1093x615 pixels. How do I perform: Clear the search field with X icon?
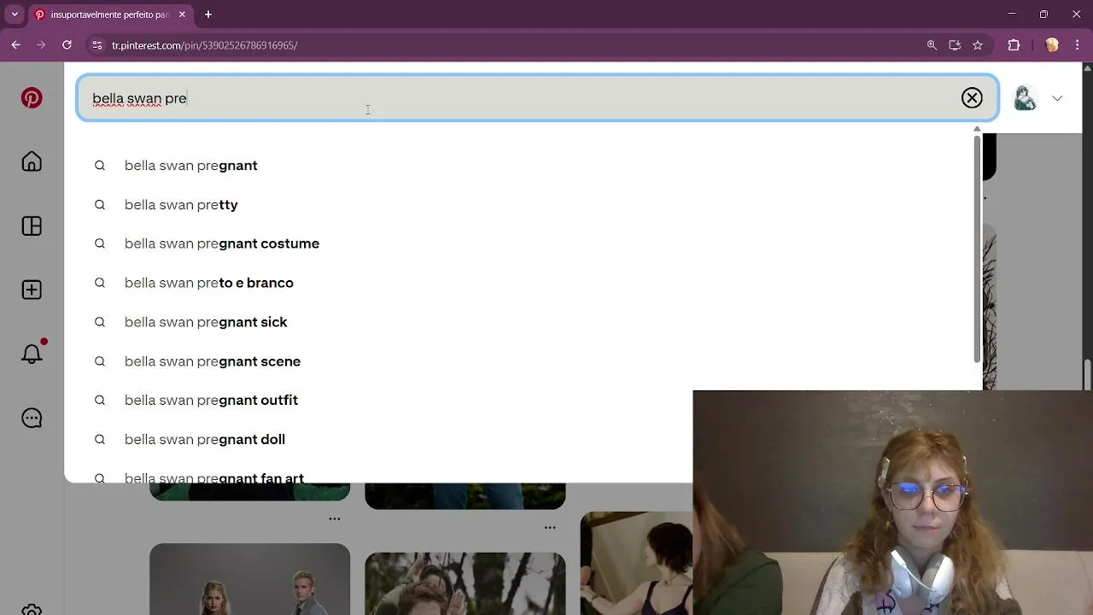[972, 98]
